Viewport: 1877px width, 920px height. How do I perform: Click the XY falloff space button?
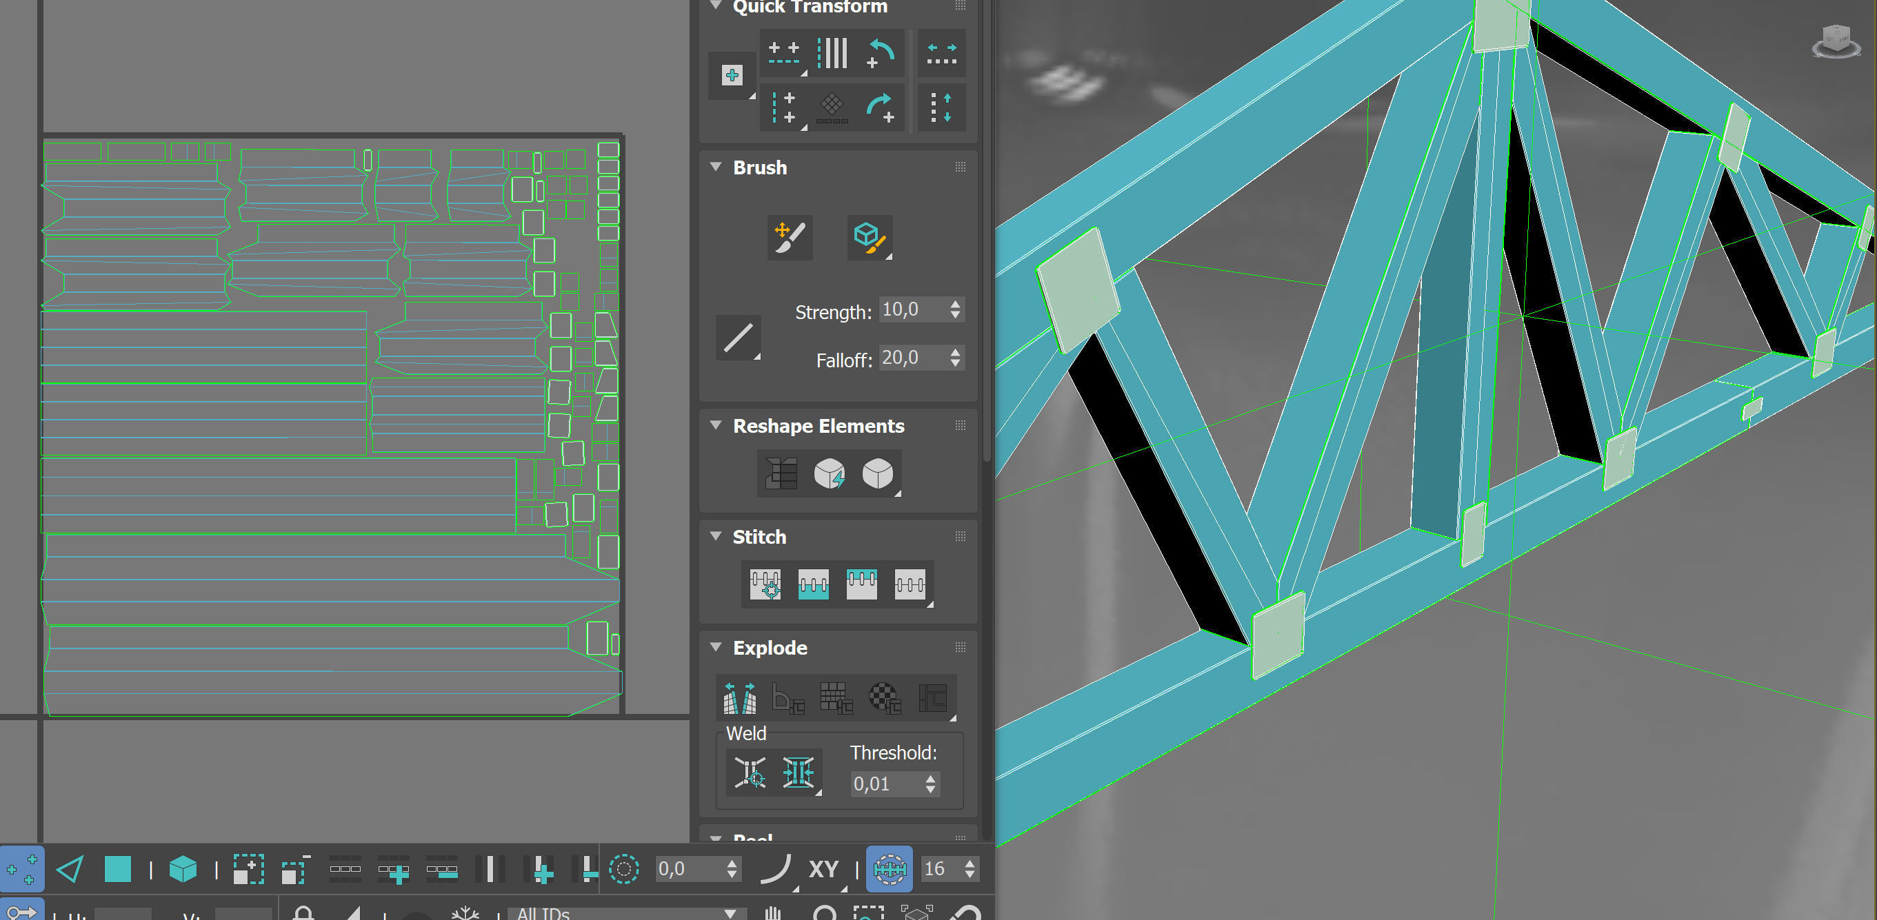[825, 869]
